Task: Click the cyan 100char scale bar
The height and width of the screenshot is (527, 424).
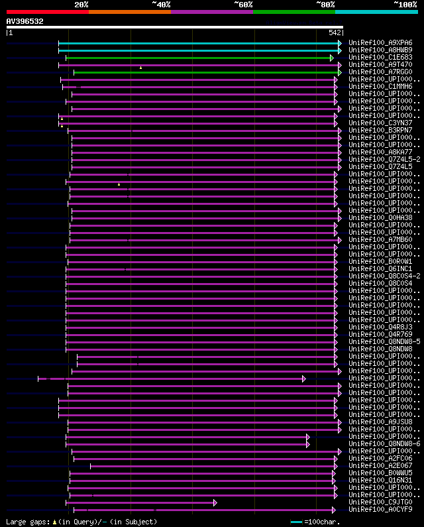Action: [296, 522]
